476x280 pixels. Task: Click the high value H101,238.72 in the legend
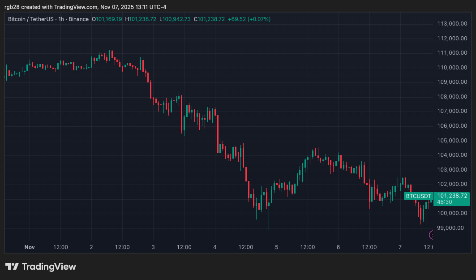pyautogui.click(x=141, y=19)
